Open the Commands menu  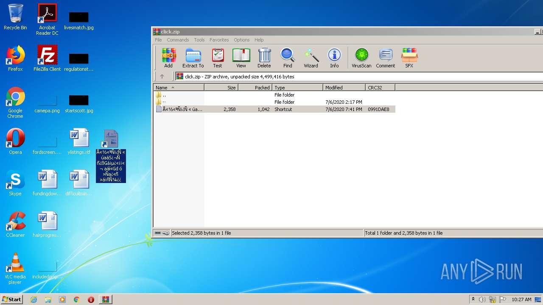tap(178, 40)
